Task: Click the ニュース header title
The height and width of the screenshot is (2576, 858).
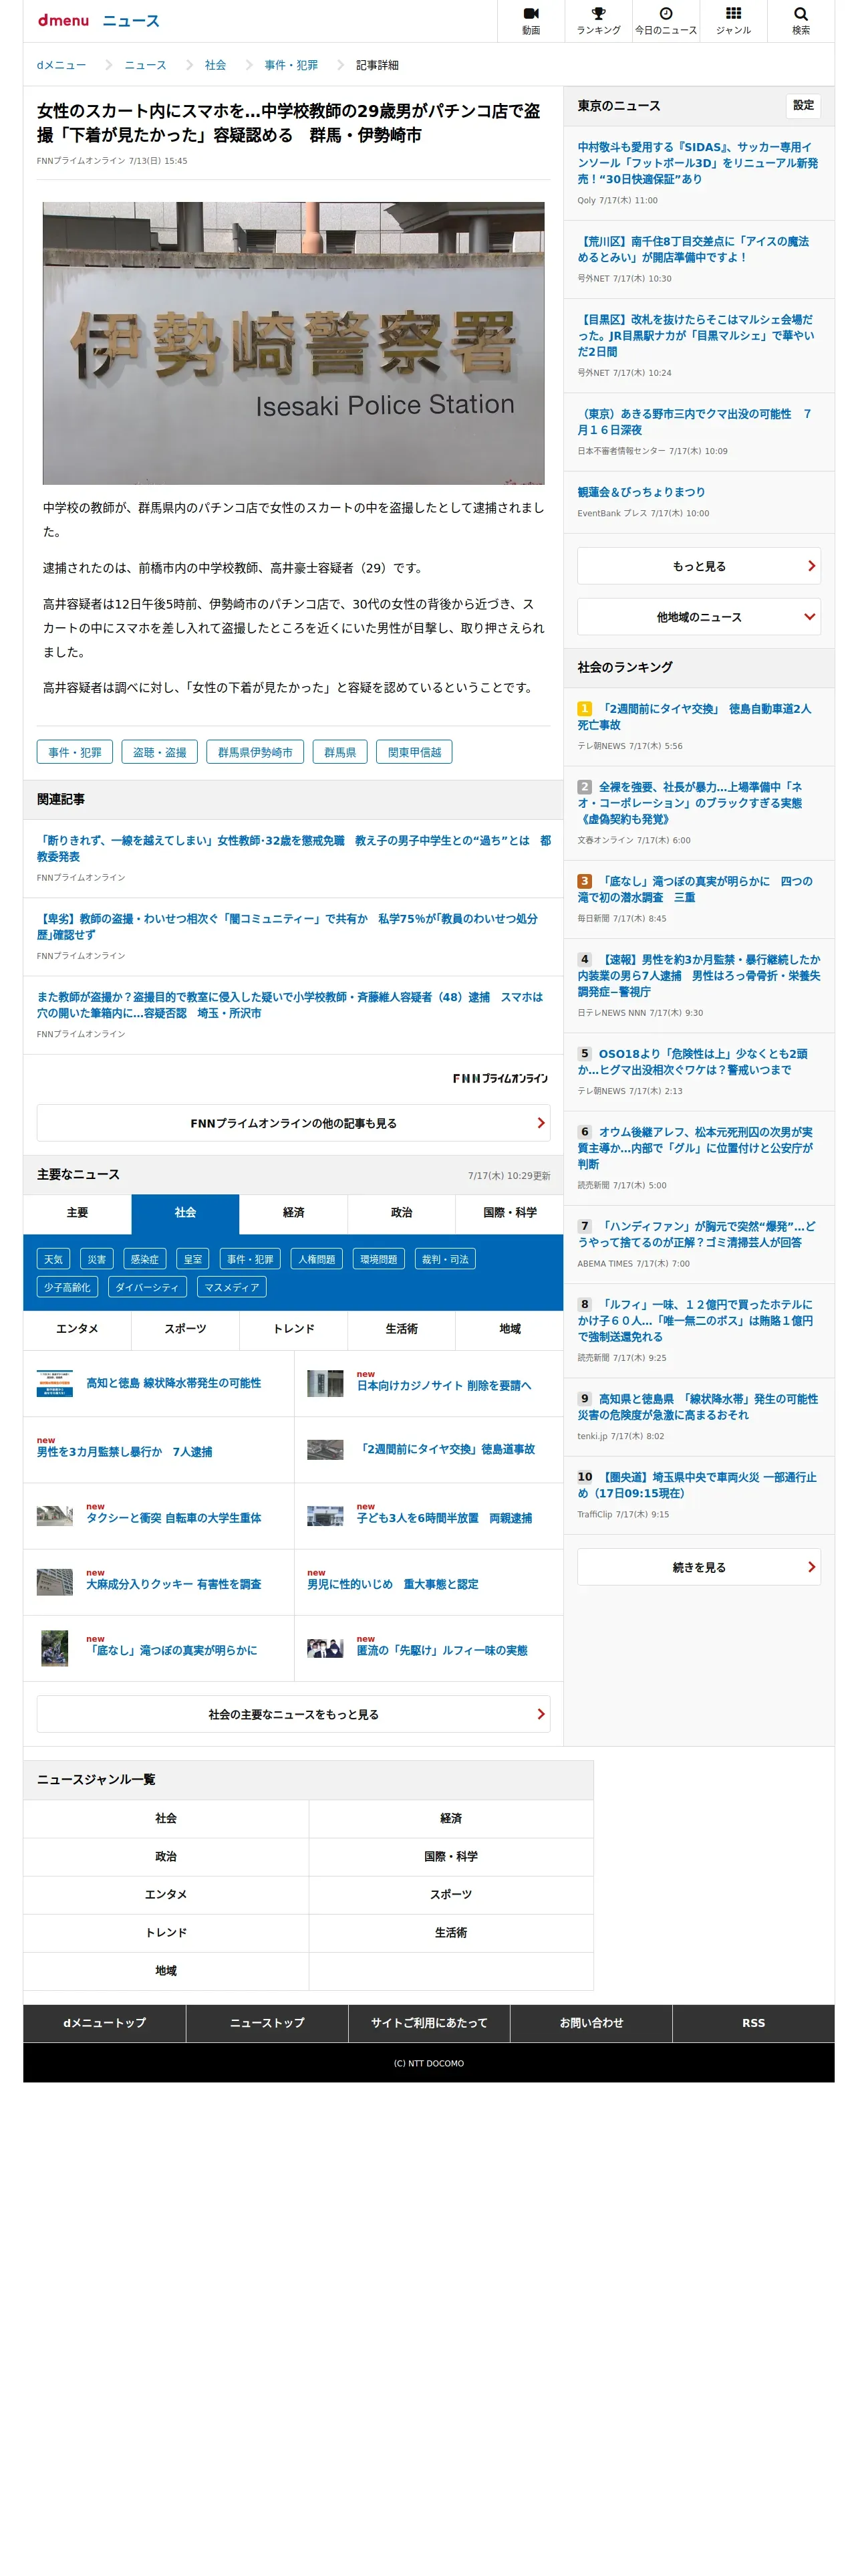Action: click(131, 21)
